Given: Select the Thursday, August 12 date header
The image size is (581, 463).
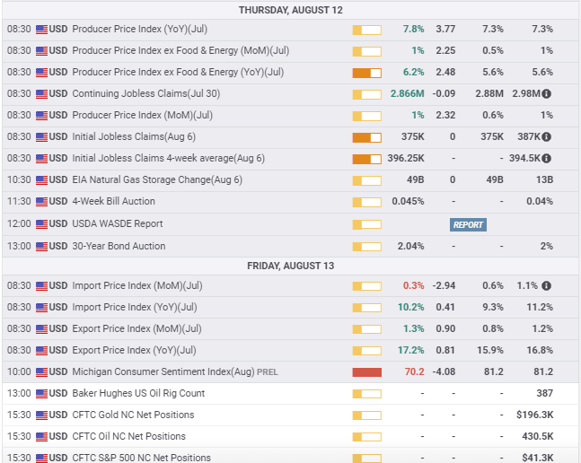Looking at the screenshot, I should coord(290,10).
